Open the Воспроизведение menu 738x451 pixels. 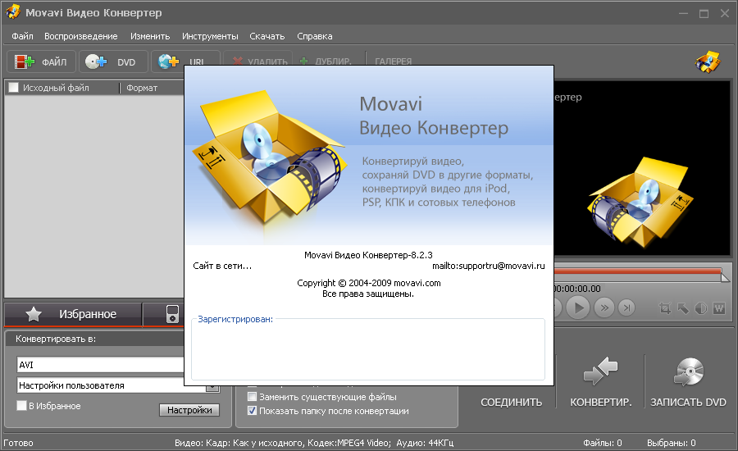pyautogui.click(x=81, y=36)
